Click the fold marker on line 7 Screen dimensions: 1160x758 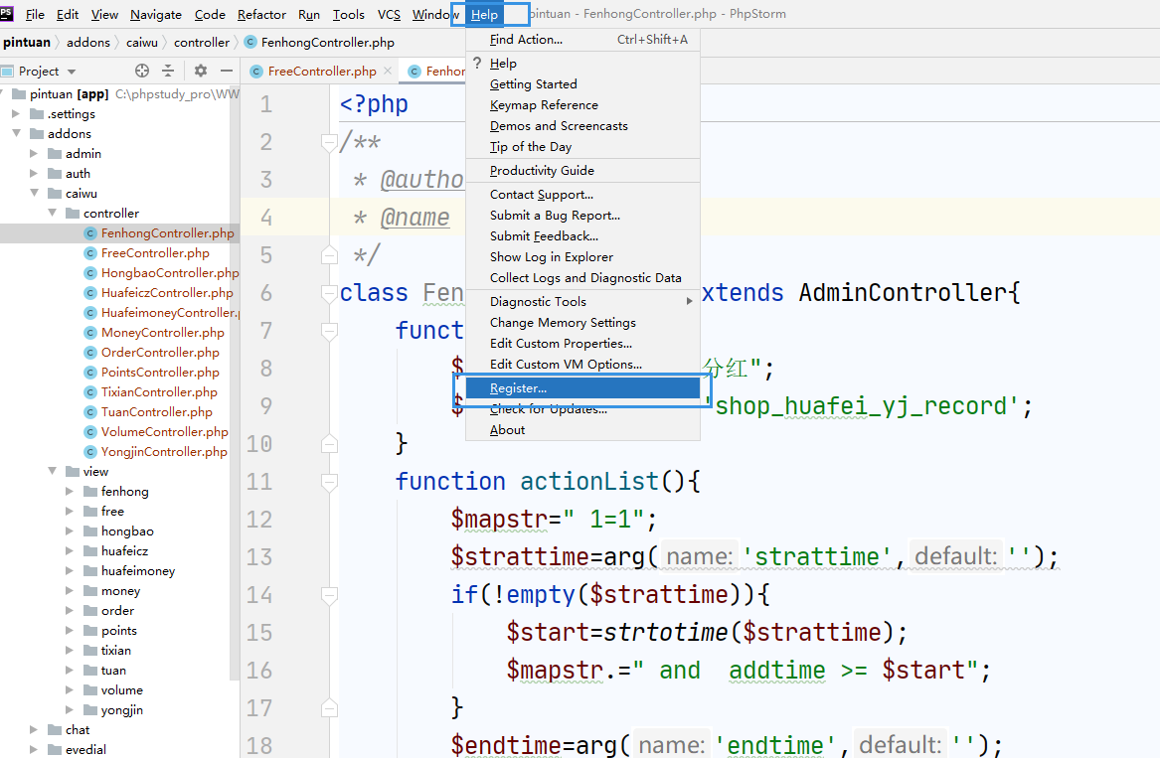329,331
